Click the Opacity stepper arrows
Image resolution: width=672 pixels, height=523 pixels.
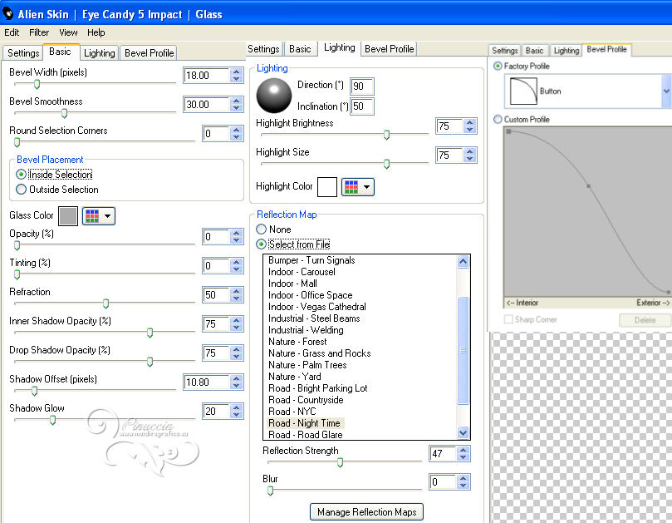click(236, 236)
